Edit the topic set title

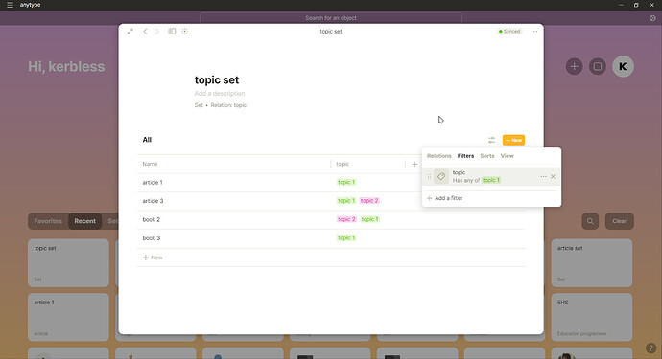click(217, 80)
